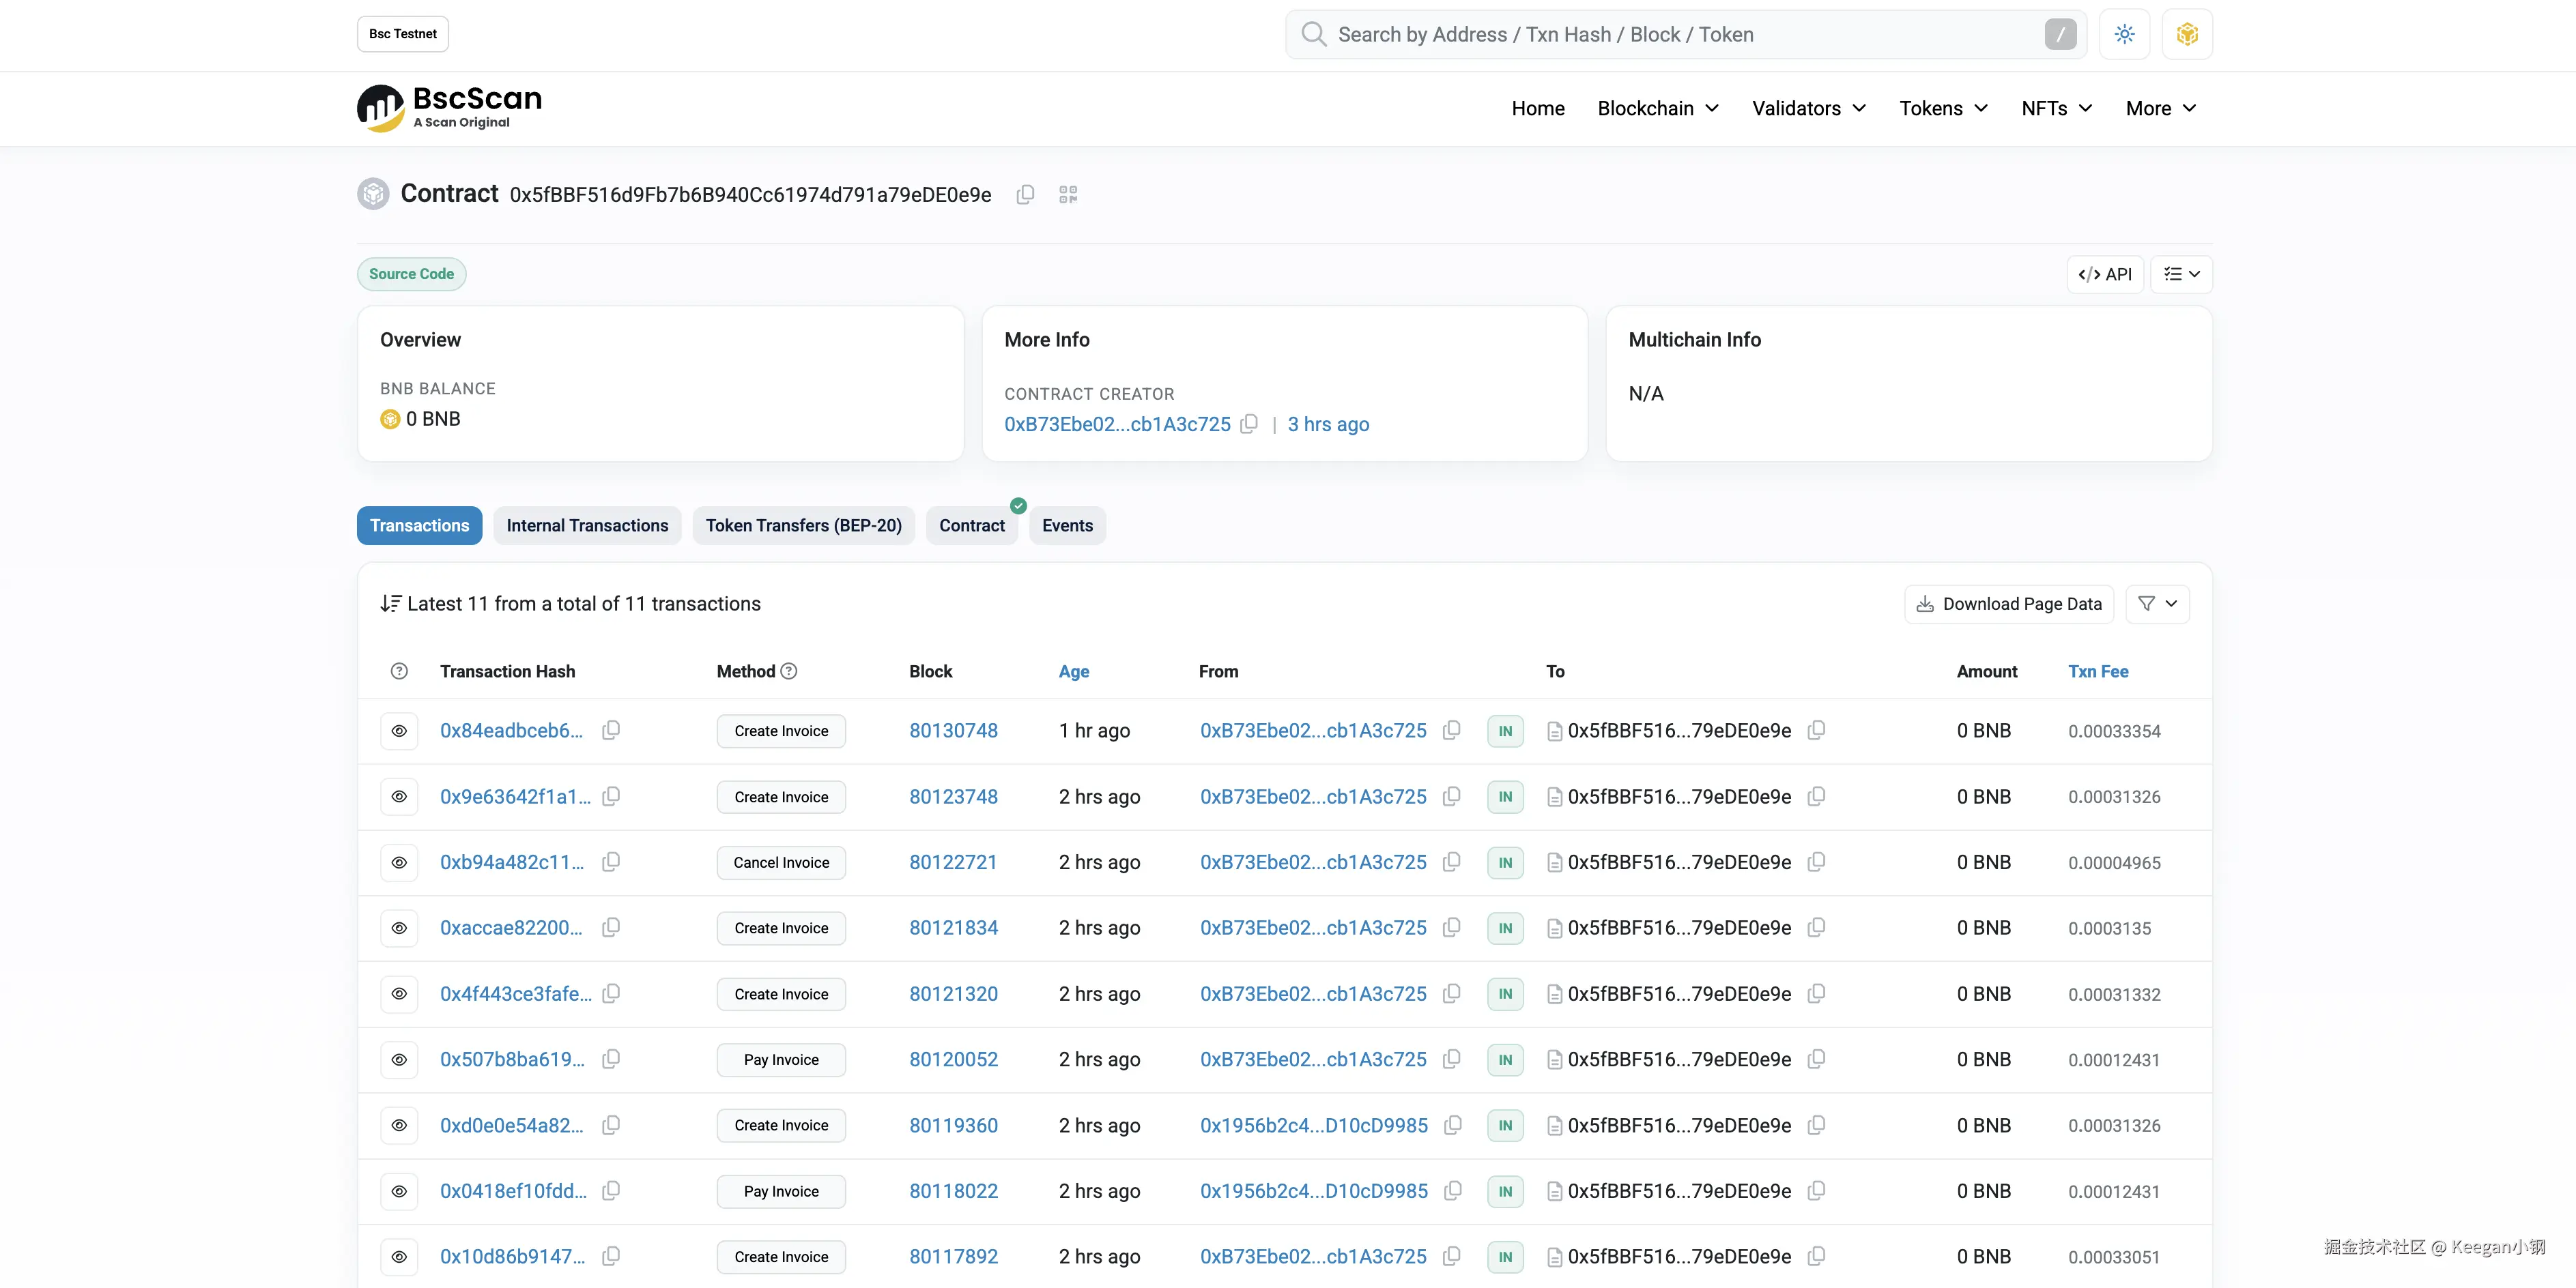The width and height of the screenshot is (2576, 1288).
Task: Expand the Blockchain nav dropdown
Action: pos(1657,108)
